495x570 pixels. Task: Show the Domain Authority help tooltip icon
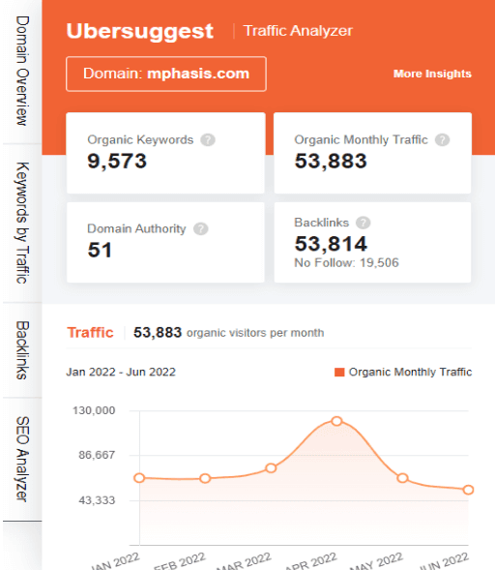click(201, 229)
